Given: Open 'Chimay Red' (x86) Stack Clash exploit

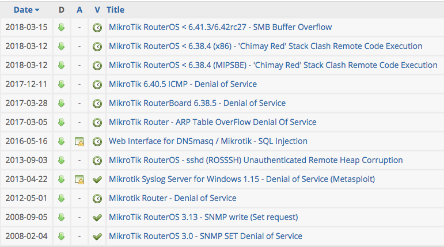Looking at the screenshot, I should pos(265,46).
